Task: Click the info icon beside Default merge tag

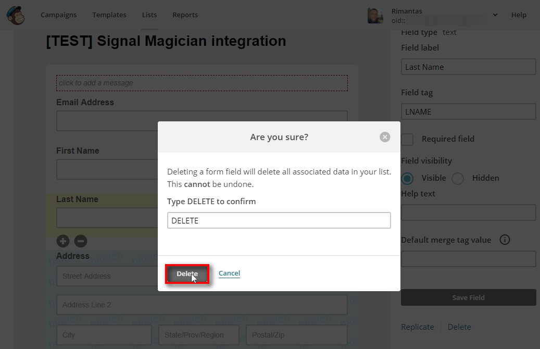Action: tap(505, 240)
